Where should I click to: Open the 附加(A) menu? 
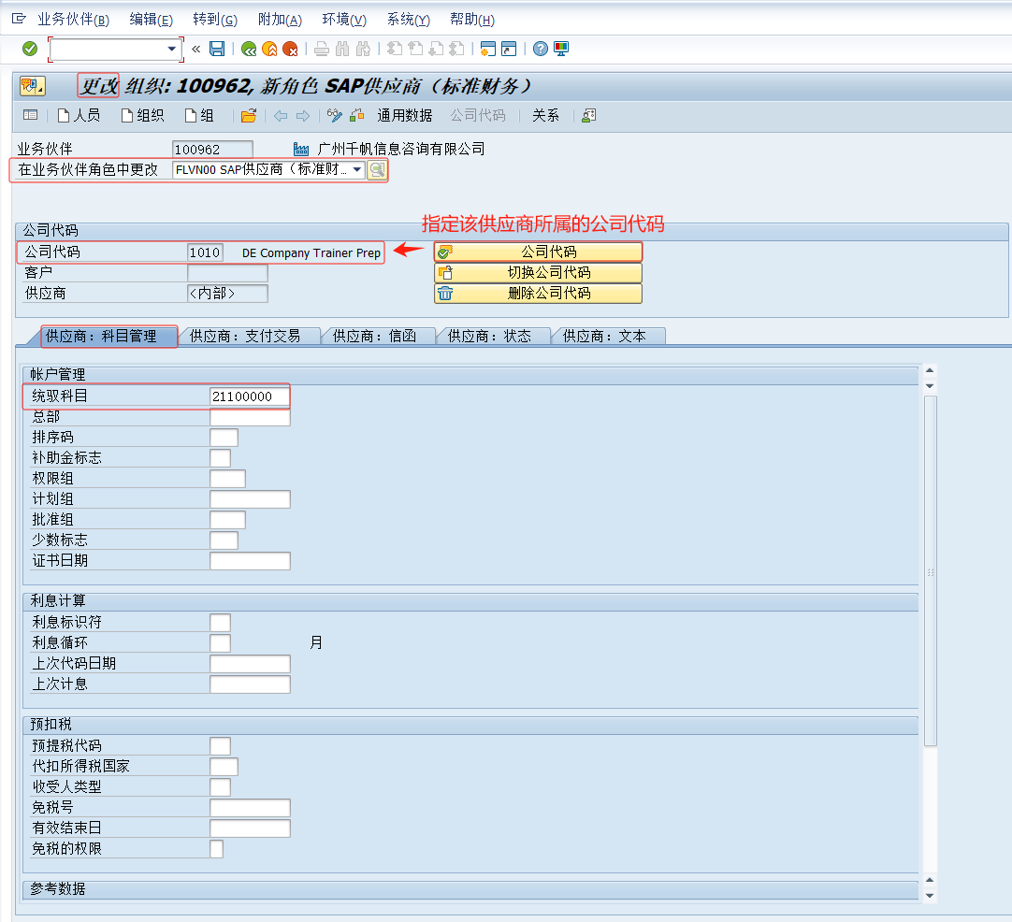[x=280, y=20]
